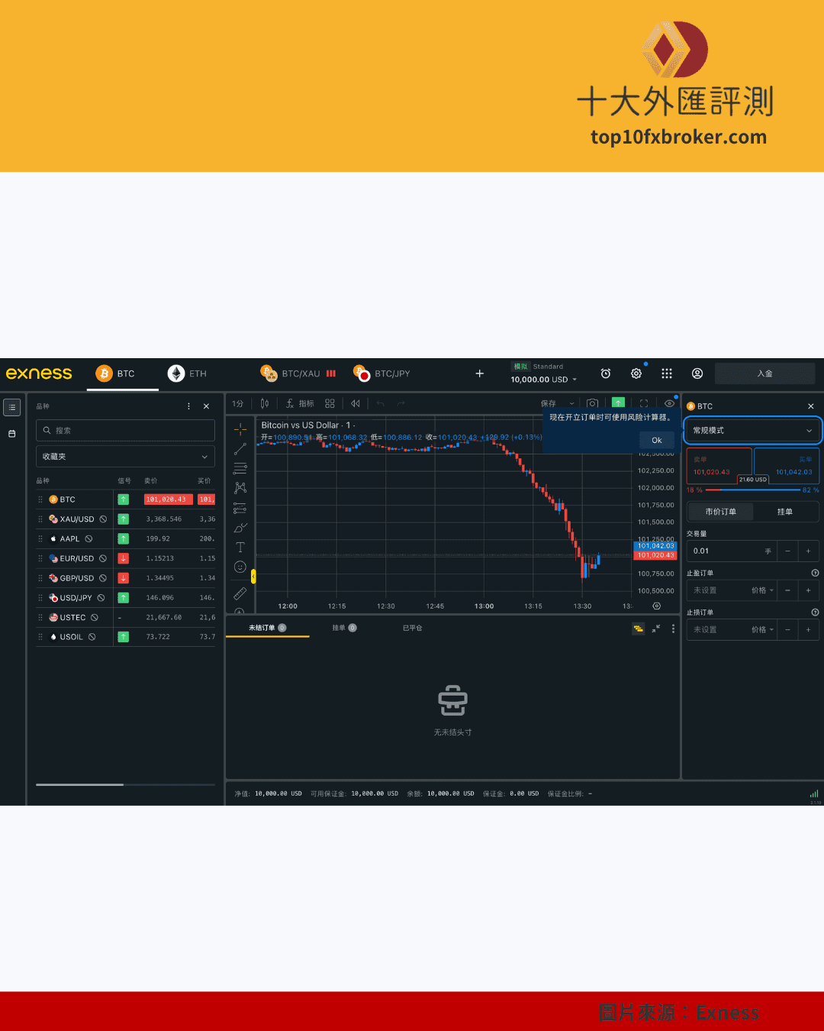Viewport: 824px width, 1031px height.
Task: Open the apps grid menu
Action: tap(667, 373)
